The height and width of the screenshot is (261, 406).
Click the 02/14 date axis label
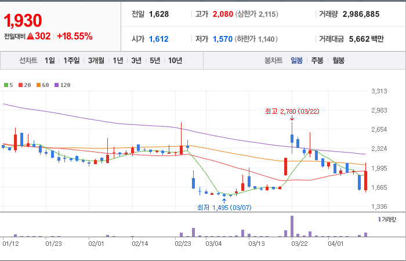tap(140, 244)
